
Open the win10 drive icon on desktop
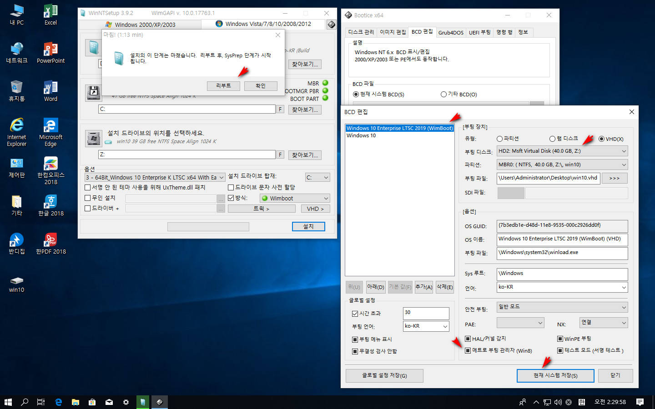17,284
